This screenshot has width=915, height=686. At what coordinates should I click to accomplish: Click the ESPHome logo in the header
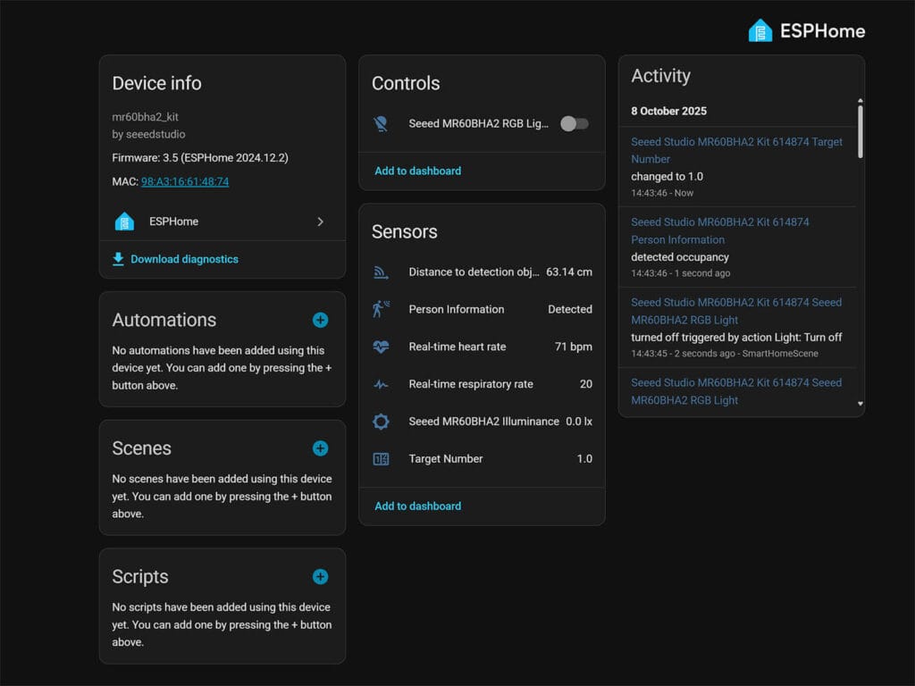tap(806, 30)
